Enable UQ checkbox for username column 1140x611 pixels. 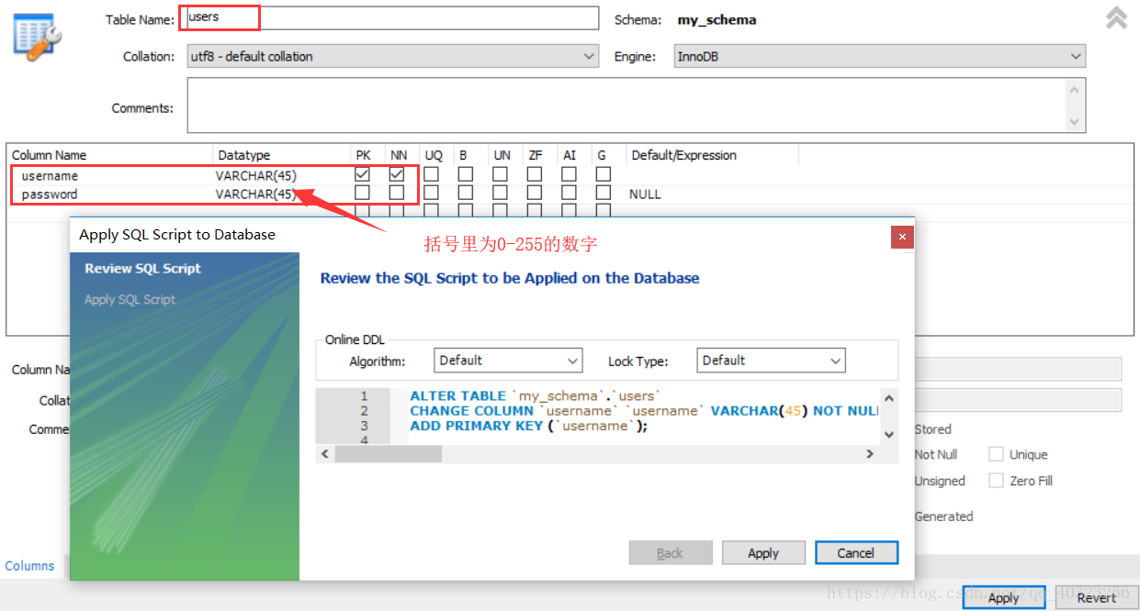[x=432, y=173]
